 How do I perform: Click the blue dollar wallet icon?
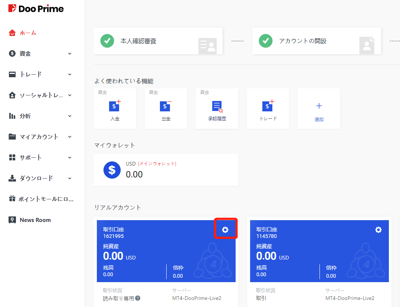tap(112, 170)
